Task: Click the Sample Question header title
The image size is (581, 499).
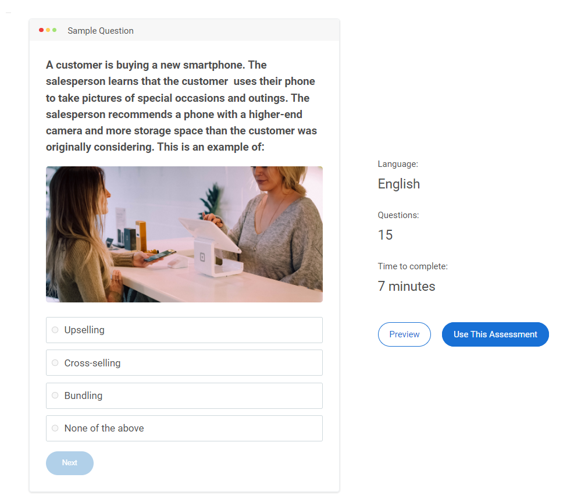Action: click(101, 31)
